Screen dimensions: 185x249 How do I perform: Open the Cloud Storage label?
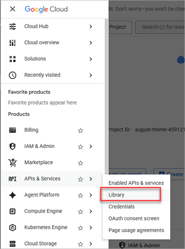(x=40, y=244)
